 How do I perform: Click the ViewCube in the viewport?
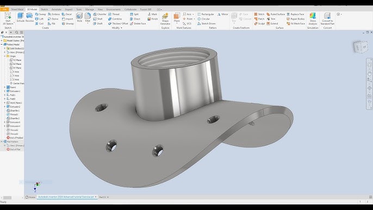[x=360, y=47]
